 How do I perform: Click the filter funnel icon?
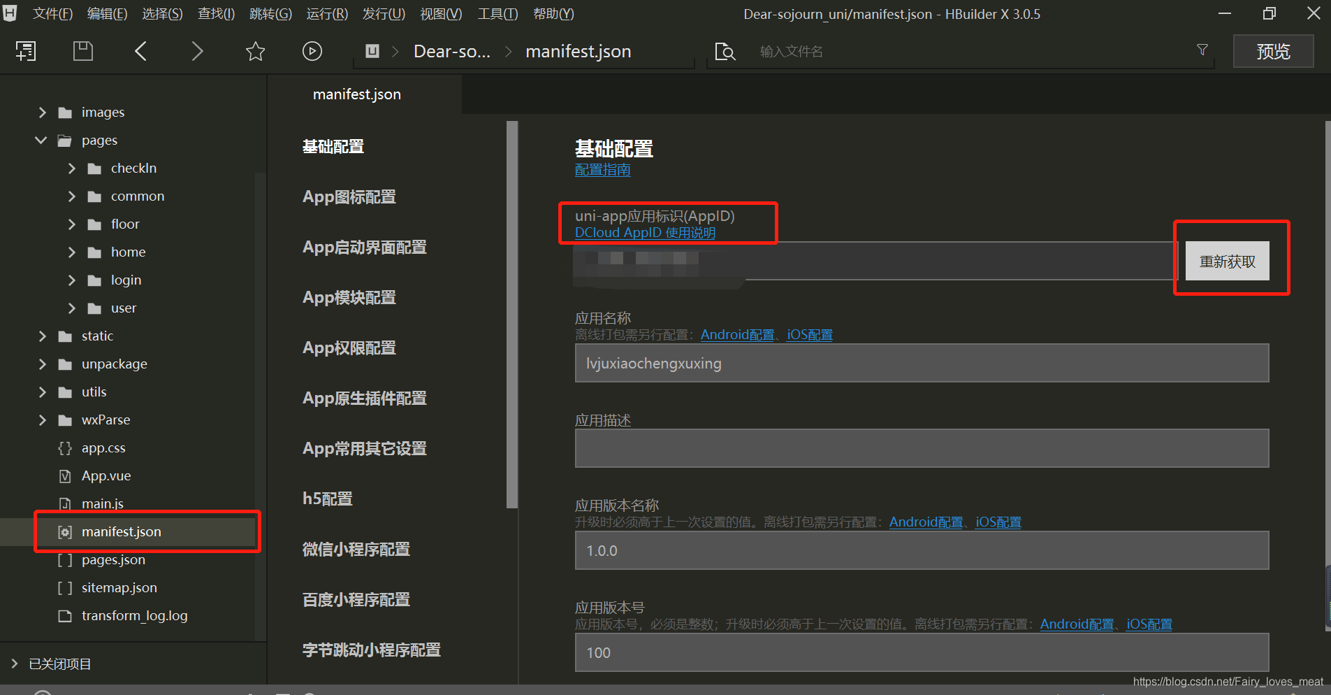coord(1203,50)
